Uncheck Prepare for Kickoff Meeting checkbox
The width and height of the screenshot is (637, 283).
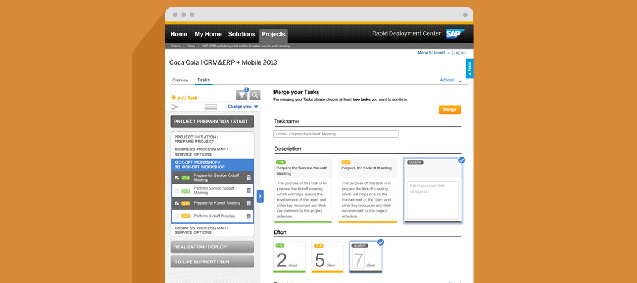coord(177,203)
